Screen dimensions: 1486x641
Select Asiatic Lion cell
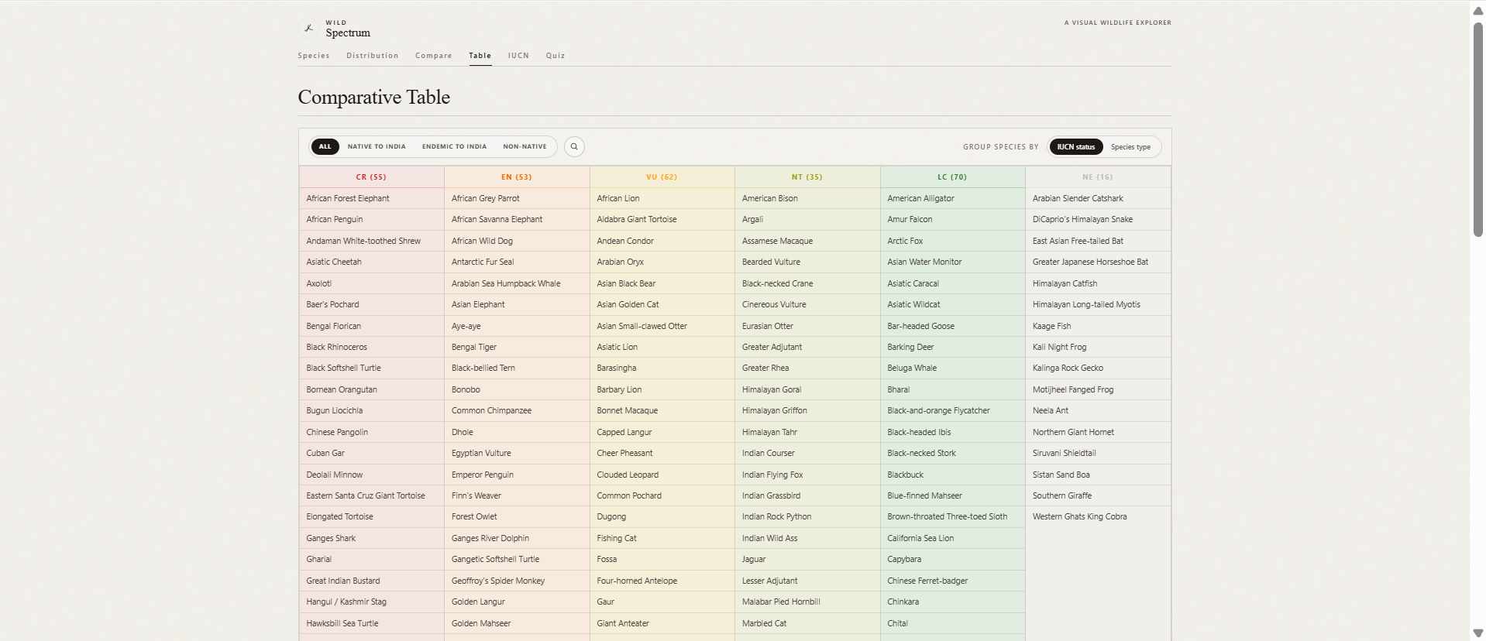pyautogui.click(x=662, y=347)
